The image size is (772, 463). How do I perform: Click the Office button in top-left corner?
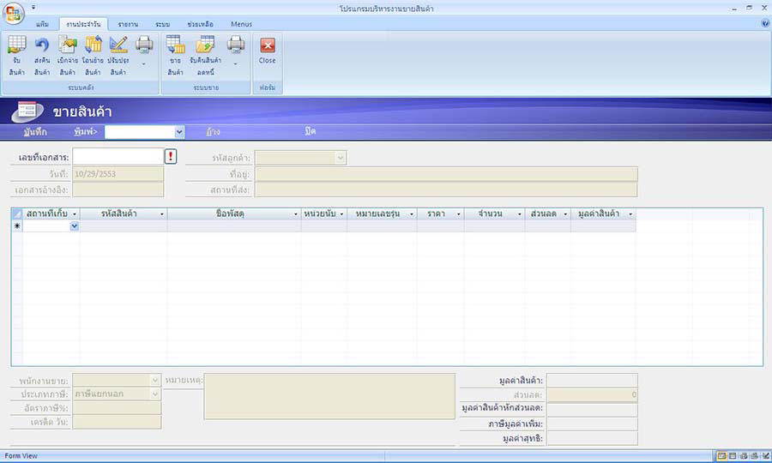[13, 14]
